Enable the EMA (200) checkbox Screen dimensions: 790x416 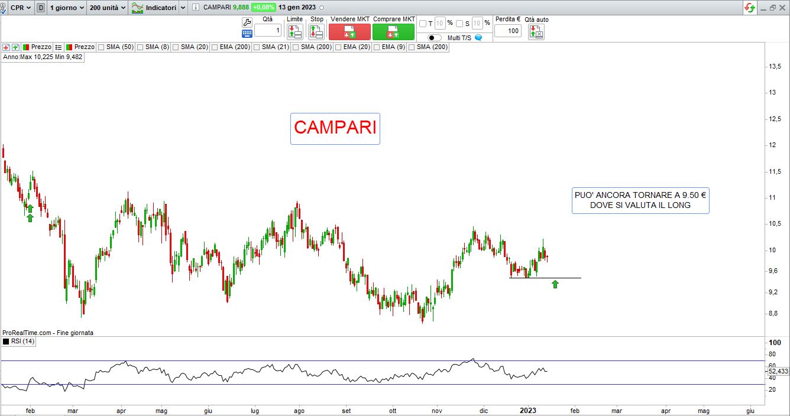coord(215,47)
